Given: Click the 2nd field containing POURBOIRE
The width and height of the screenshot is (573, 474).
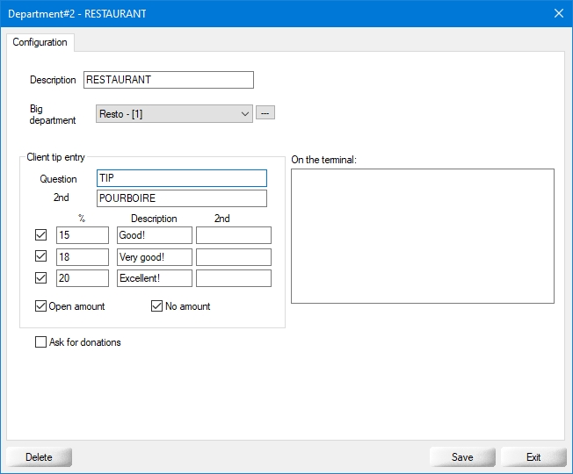Looking at the screenshot, I should 181,198.
